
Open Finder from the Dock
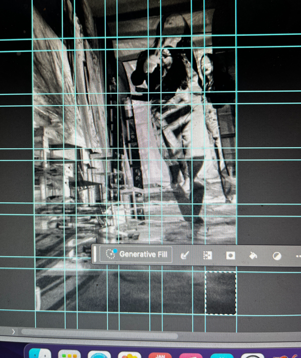pyautogui.click(x=40, y=353)
